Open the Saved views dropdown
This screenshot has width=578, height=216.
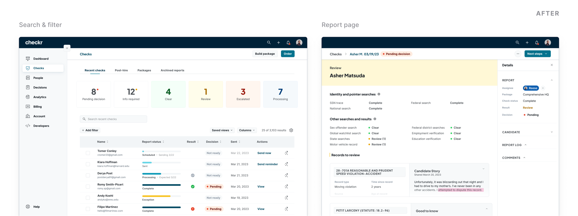(x=222, y=130)
